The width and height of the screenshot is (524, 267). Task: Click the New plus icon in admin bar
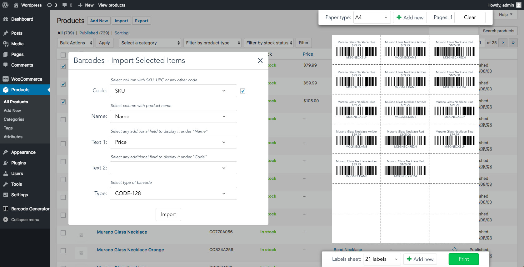[x=80, y=5]
